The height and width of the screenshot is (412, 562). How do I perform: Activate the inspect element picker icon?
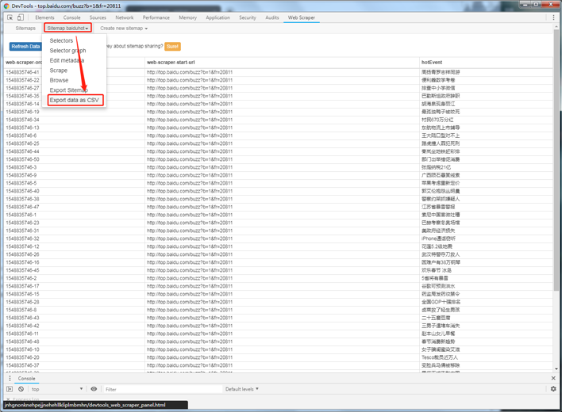[10, 17]
